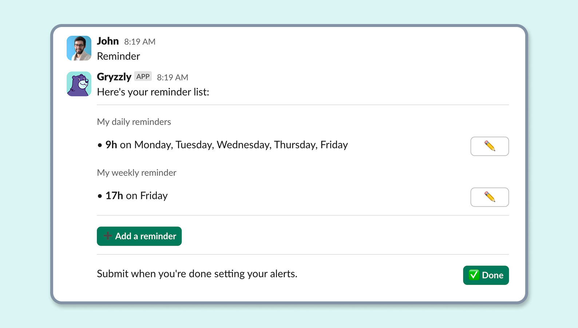The height and width of the screenshot is (328, 578).
Task: Click the plus icon on Add a reminder
Action: pos(107,236)
